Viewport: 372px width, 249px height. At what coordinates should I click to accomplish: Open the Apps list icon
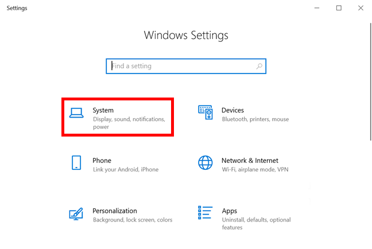205,212
